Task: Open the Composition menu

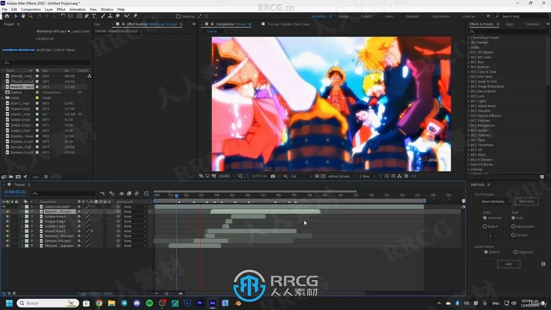Action: click(31, 9)
